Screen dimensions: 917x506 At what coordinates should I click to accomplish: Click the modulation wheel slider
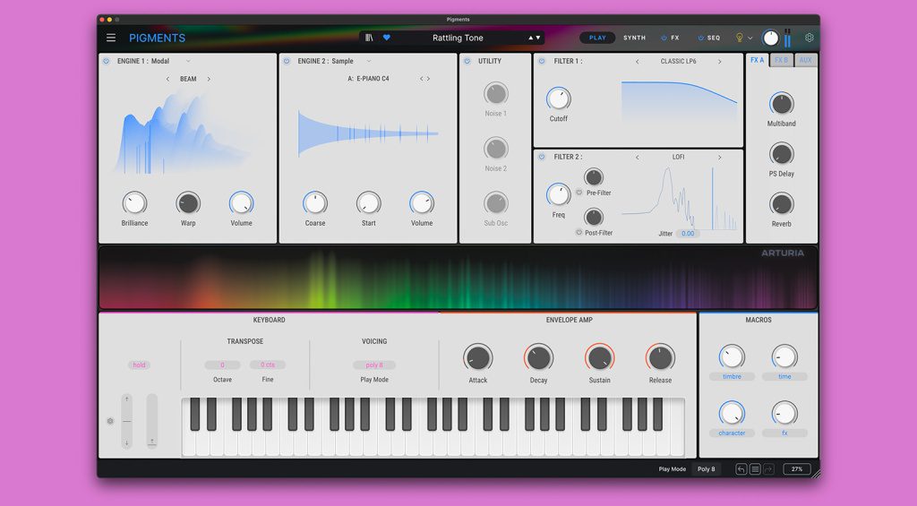152,421
